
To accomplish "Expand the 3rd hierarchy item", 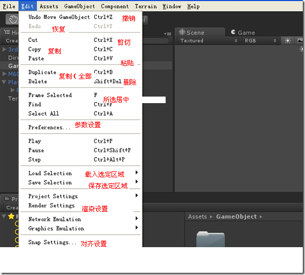I will pyautogui.click(x=4, y=49).
